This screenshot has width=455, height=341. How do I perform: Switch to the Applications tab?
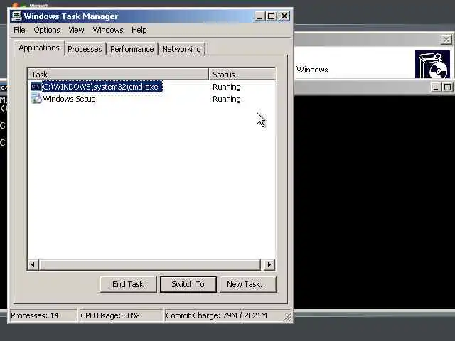(39, 48)
